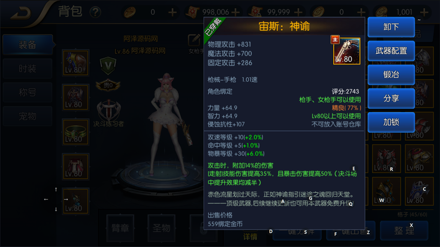
Task: Toggle 加锁 lock on this weapon
Action: click(x=391, y=122)
